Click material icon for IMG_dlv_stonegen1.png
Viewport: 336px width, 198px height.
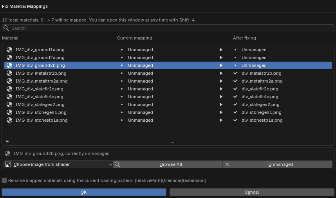click(9, 112)
